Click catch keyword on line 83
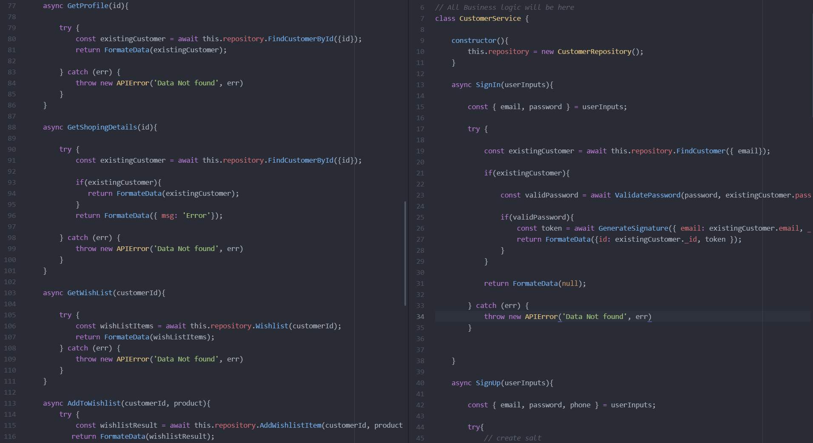The height and width of the screenshot is (443, 813). point(78,72)
